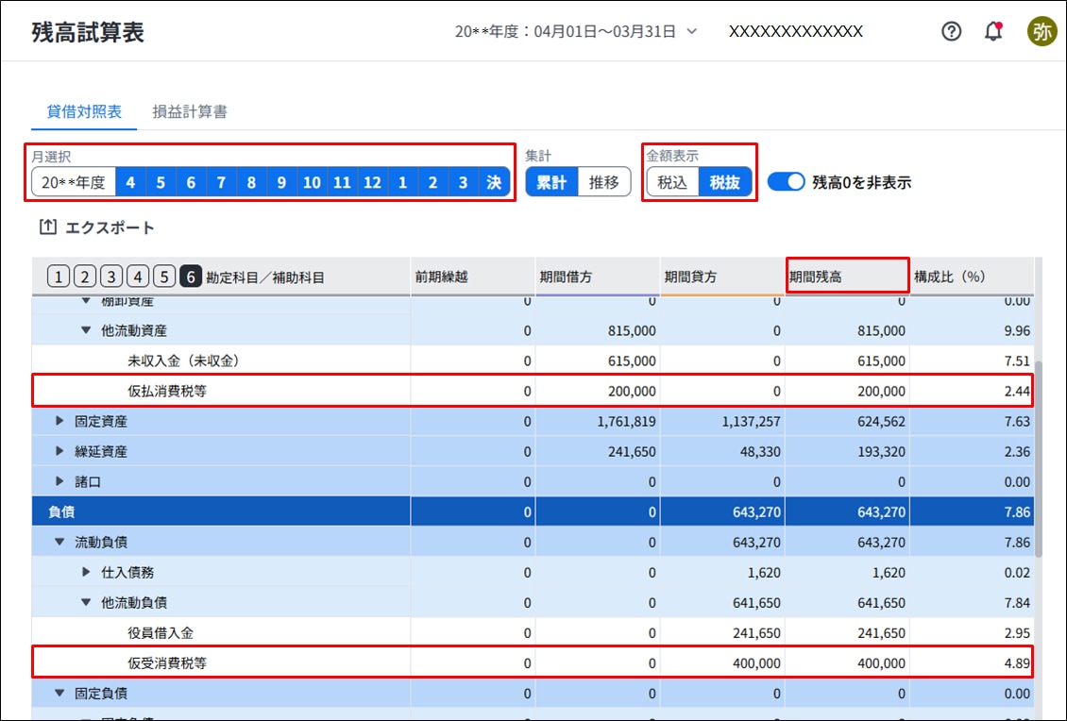The image size is (1067, 721).
Task: Select the 仮受消費税等 row
Action: click(533, 662)
